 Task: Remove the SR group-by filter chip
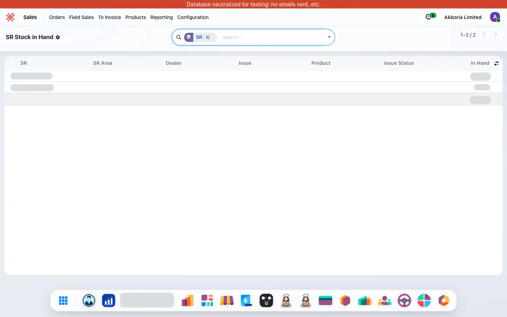208,37
